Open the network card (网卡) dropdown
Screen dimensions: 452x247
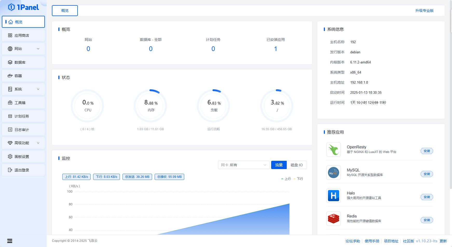point(244,165)
